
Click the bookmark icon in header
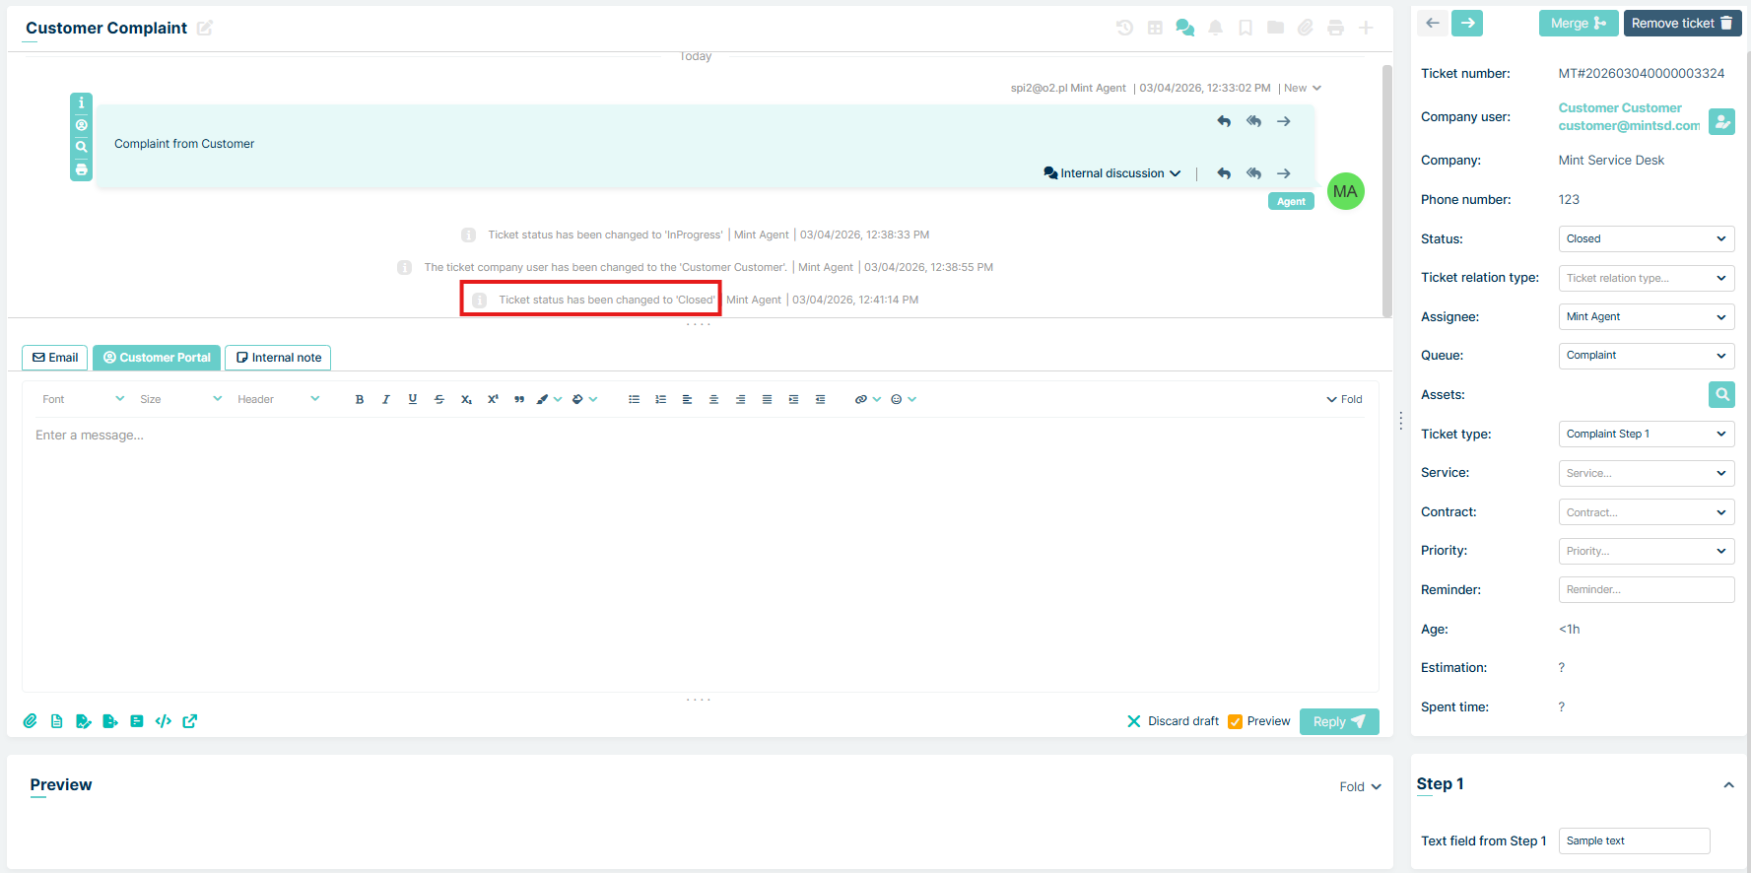tap(1246, 28)
